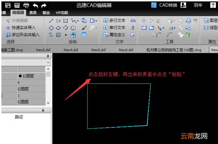218x144 pixels.
Task: Open CAD转换 converter
Action: click(164, 5)
